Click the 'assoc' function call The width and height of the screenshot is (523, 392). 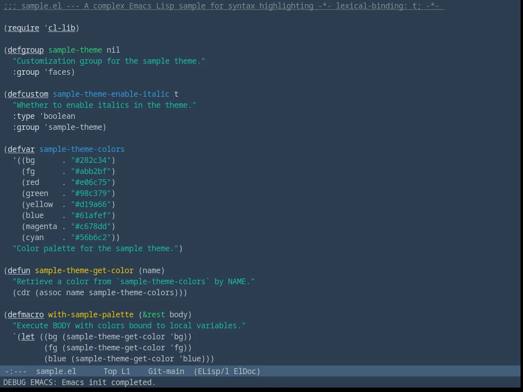(50, 292)
